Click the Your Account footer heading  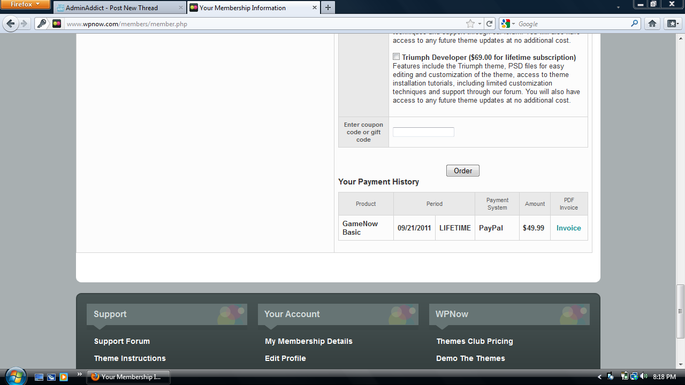292,314
